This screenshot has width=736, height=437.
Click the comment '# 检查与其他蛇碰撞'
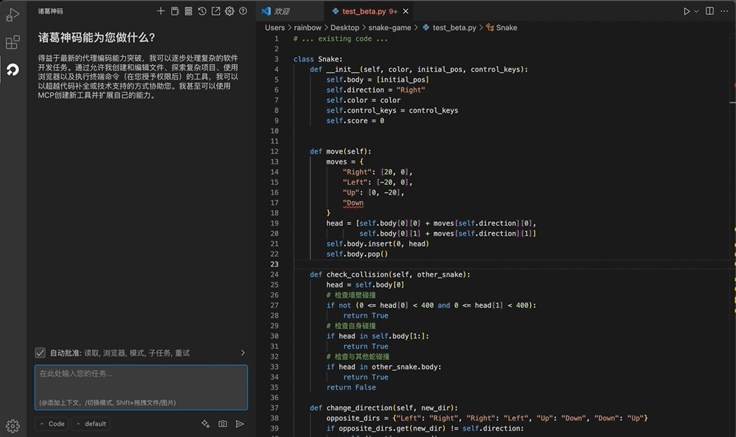358,356
